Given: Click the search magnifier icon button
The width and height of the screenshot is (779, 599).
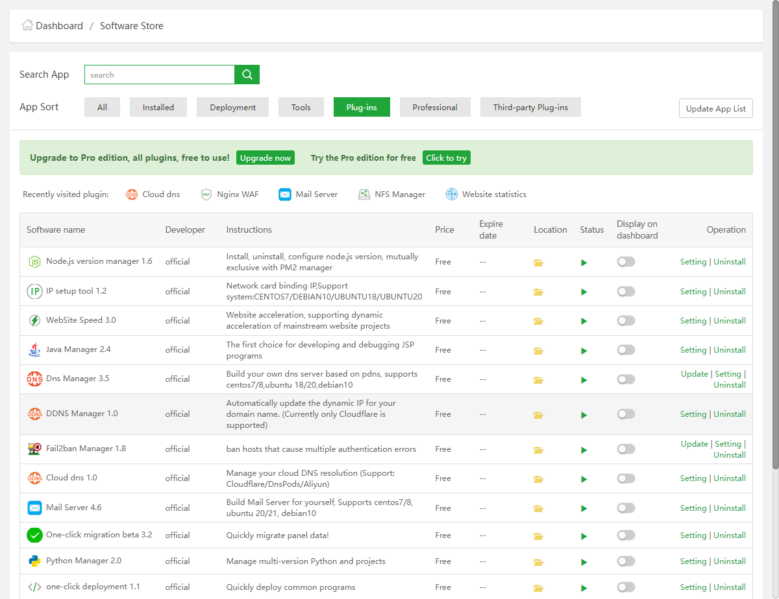Looking at the screenshot, I should coord(247,75).
